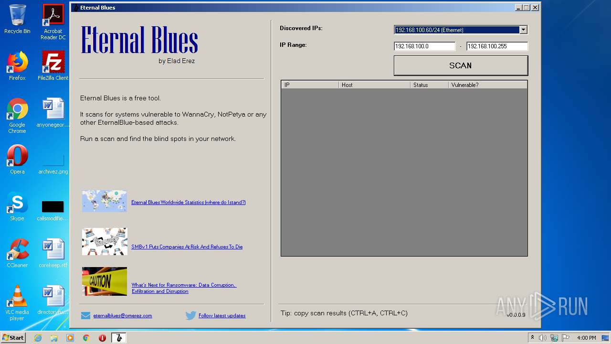The width and height of the screenshot is (611, 344).
Task: Click the Opera taskbar icon
Action: coord(102,338)
